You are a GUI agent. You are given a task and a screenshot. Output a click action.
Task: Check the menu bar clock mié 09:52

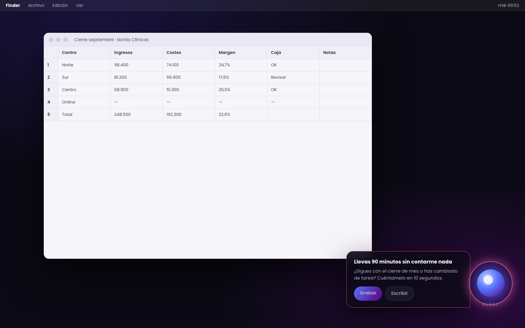(x=508, y=5)
